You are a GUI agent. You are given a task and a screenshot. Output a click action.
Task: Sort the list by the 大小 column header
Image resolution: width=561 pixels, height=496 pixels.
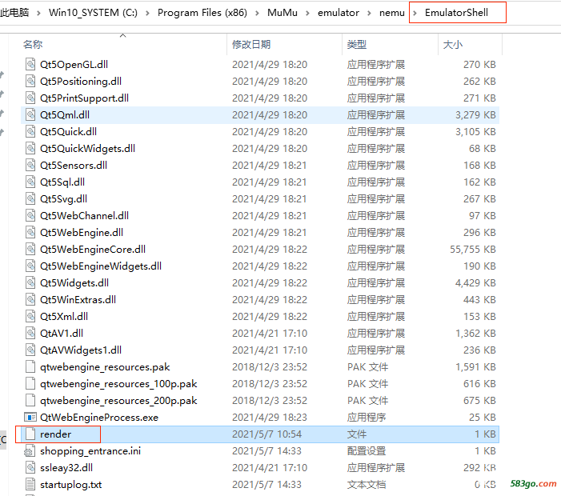pyautogui.click(x=452, y=45)
